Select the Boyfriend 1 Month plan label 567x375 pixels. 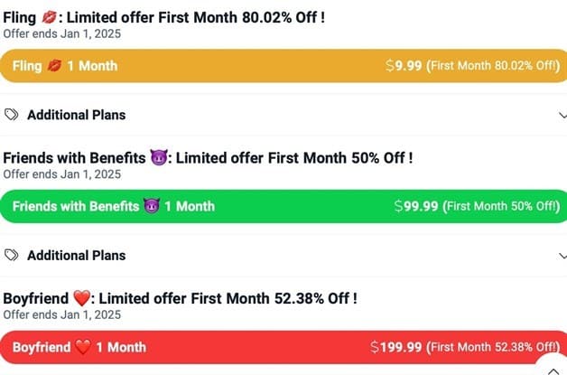click(79, 347)
